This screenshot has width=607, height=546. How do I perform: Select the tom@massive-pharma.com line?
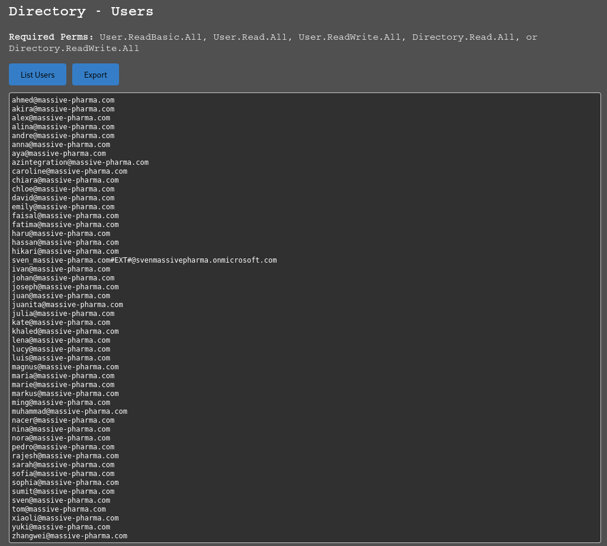59,509
